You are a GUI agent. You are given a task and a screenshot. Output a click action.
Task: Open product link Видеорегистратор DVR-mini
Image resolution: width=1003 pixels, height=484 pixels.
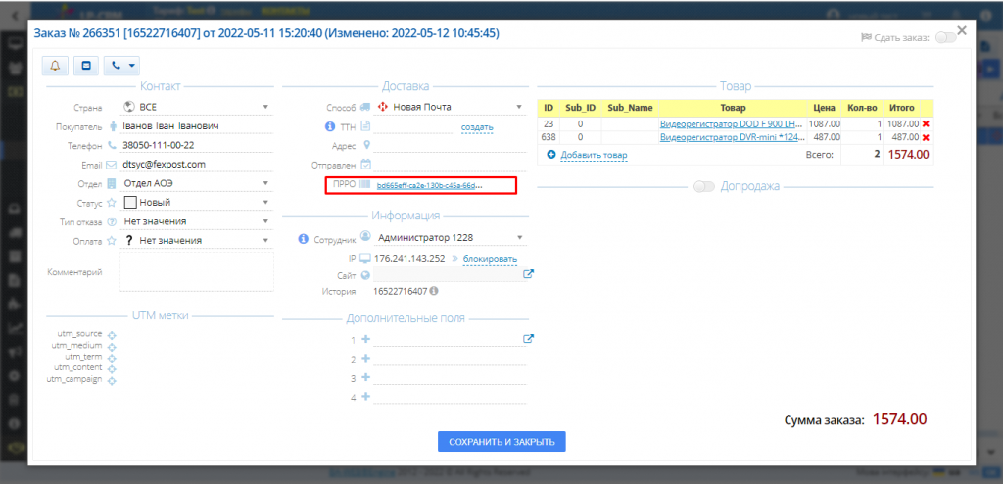[731, 137]
